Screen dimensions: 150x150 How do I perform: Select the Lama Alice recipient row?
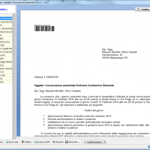pyautogui.click(x=6, y=22)
